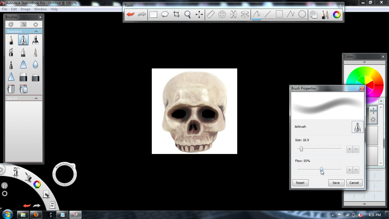This screenshot has width=389, height=219.
Task: Decrease Flow with left arrow
Action: tap(349, 170)
